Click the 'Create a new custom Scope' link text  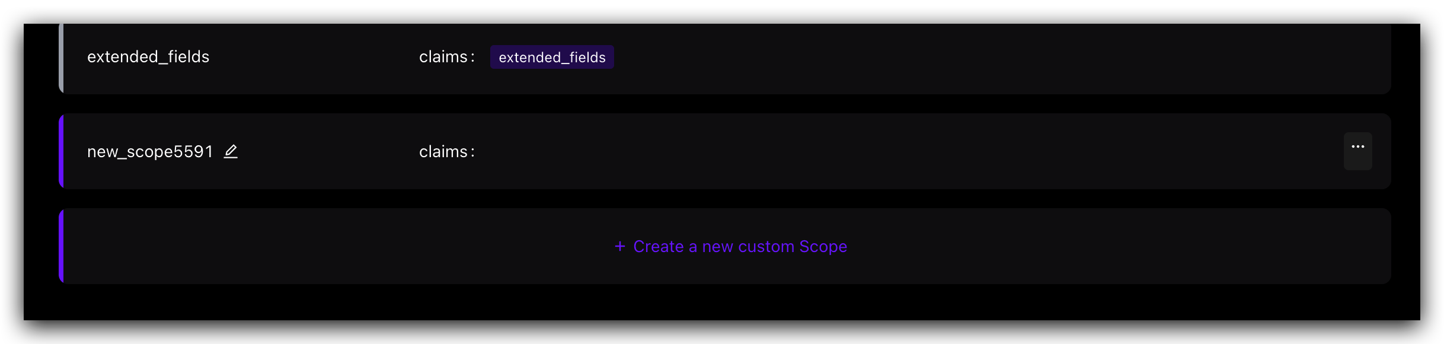740,246
